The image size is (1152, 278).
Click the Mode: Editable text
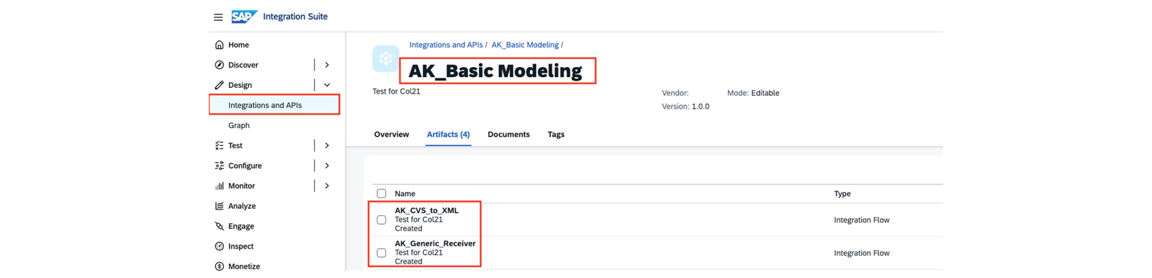[x=753, y=93]
